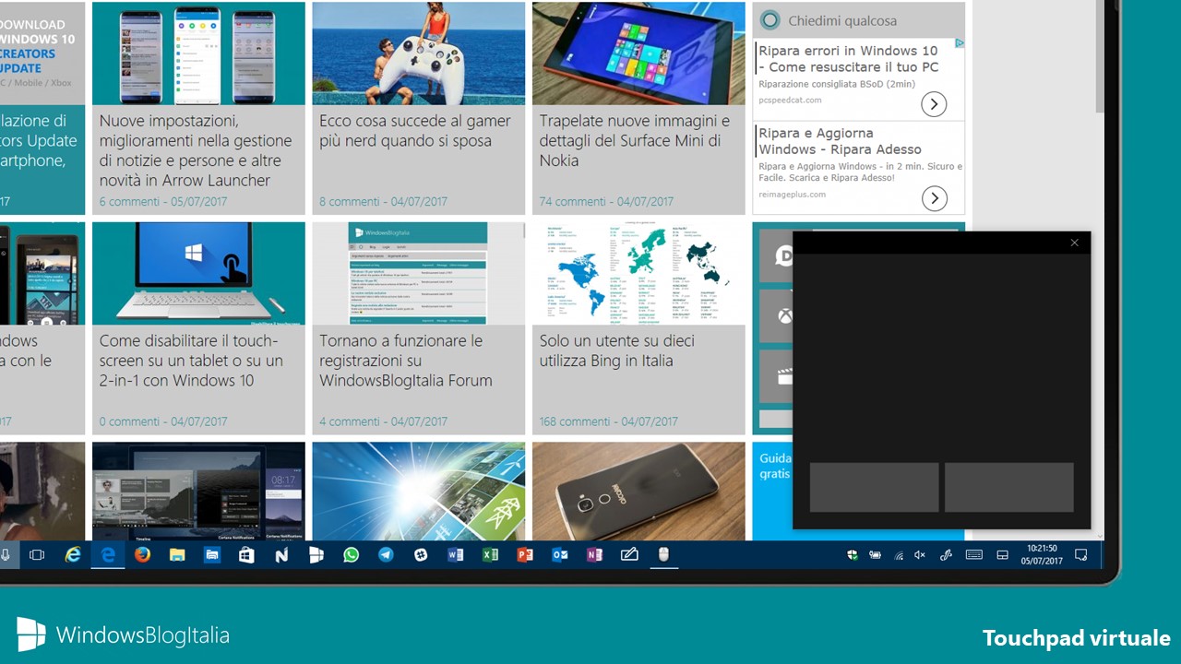Click the forum screenshot thumbnail
Screen dimensions: 1181x664
point(419,273)
